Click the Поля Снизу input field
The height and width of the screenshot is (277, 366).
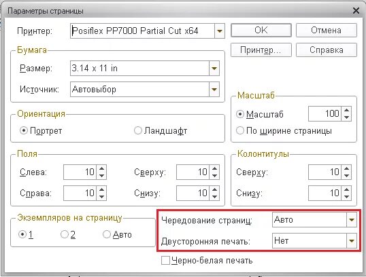[x=193, y=193]
